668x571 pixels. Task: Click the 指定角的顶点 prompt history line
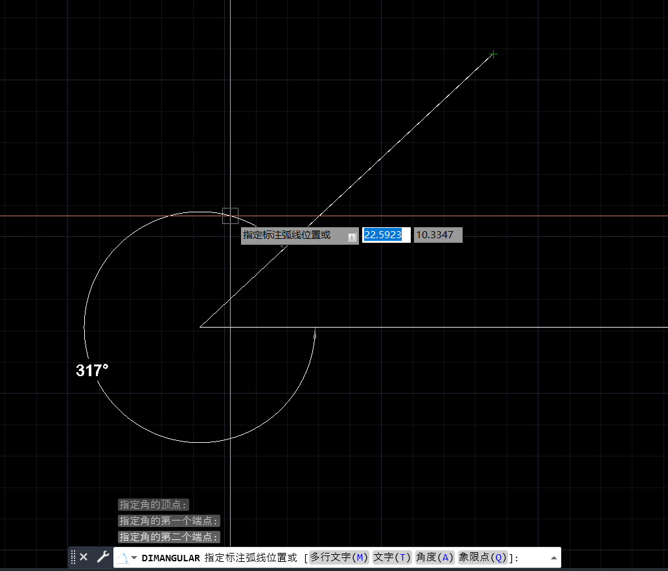pyautogui.click(x=152, y=504)
